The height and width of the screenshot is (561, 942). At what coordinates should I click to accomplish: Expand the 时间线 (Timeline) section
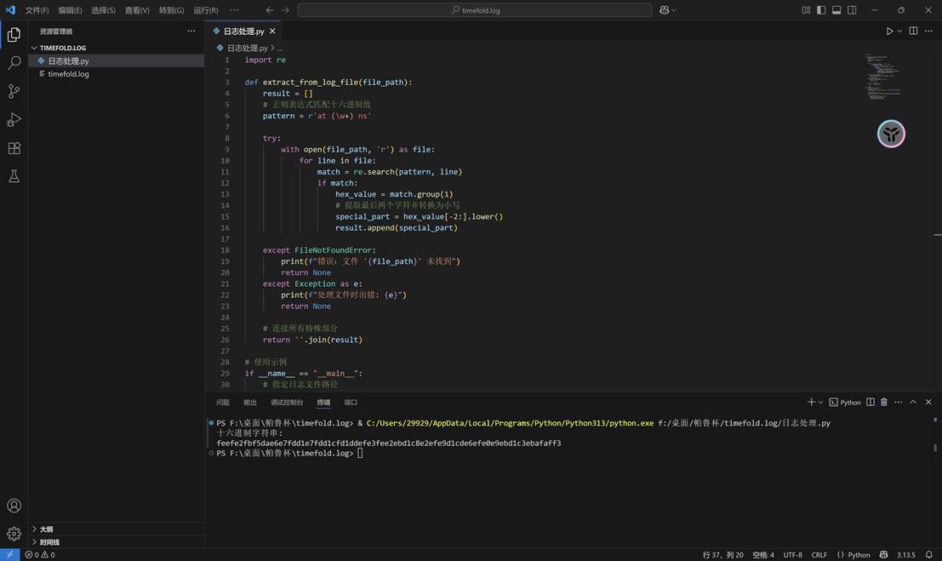click(49, 541)
